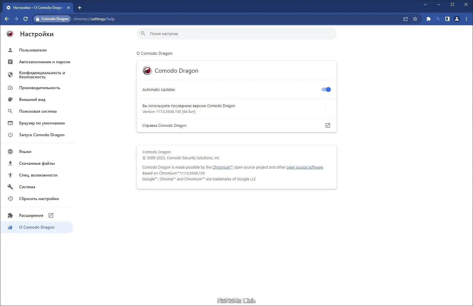Click the Google LLC trademarks line
This screenshot has height=306, width=473.
tap(199, 179)
